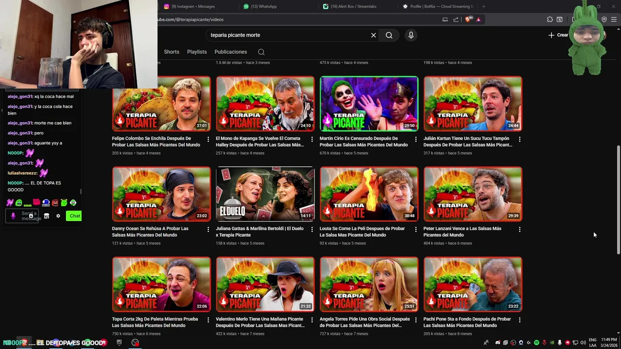This screenshot has height=349, width=621.
Task: Open Louta Se Come La Peli title
Action: coord(362,232)
